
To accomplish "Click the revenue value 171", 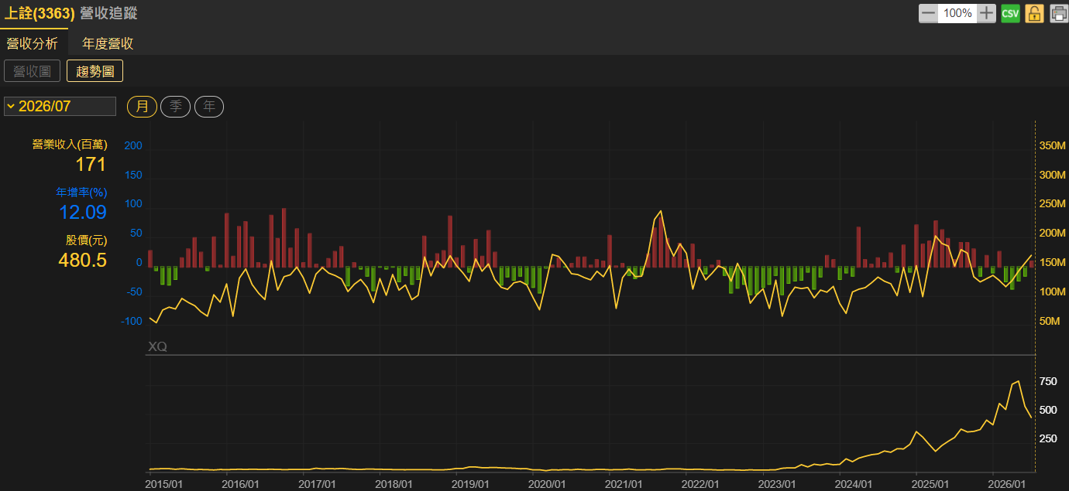I will pos(91,164).
